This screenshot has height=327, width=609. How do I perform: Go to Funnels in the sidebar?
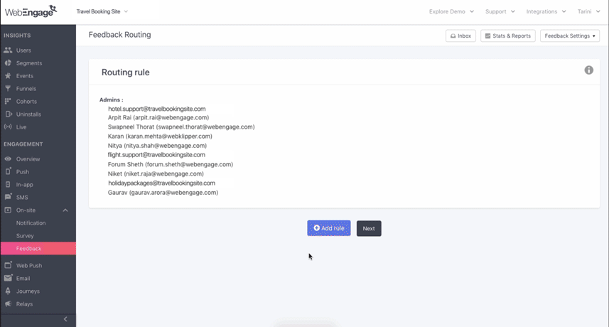26,89
